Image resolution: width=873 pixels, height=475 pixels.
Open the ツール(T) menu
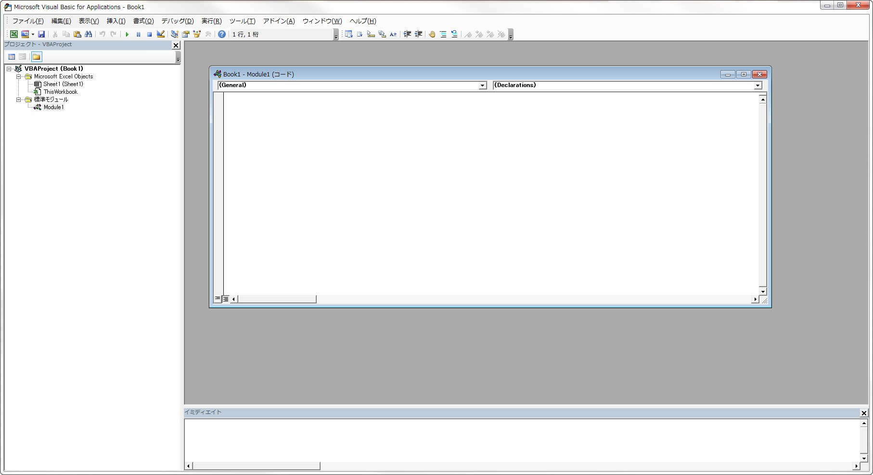(242, 21)
